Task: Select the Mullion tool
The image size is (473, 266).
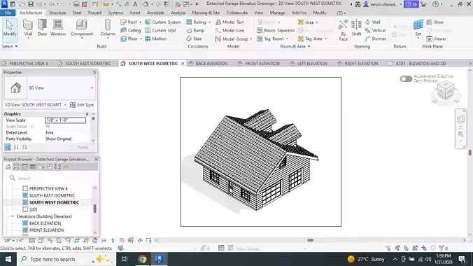Action: [x=155, y=38]
